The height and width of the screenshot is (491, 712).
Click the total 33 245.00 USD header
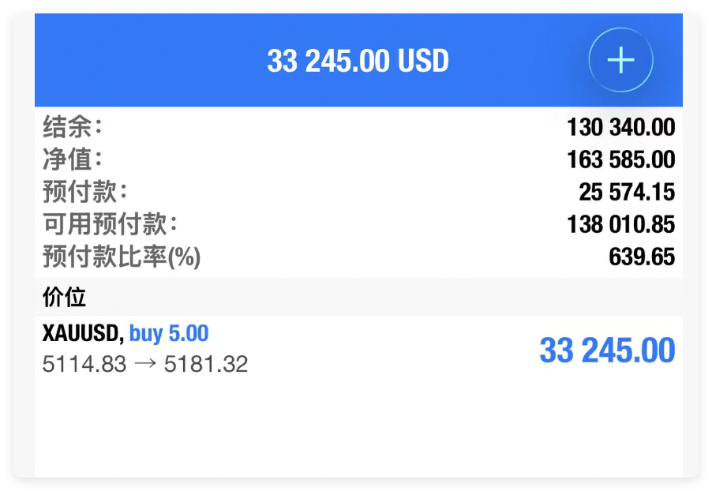pyautogui.click(x=357, y=59)
